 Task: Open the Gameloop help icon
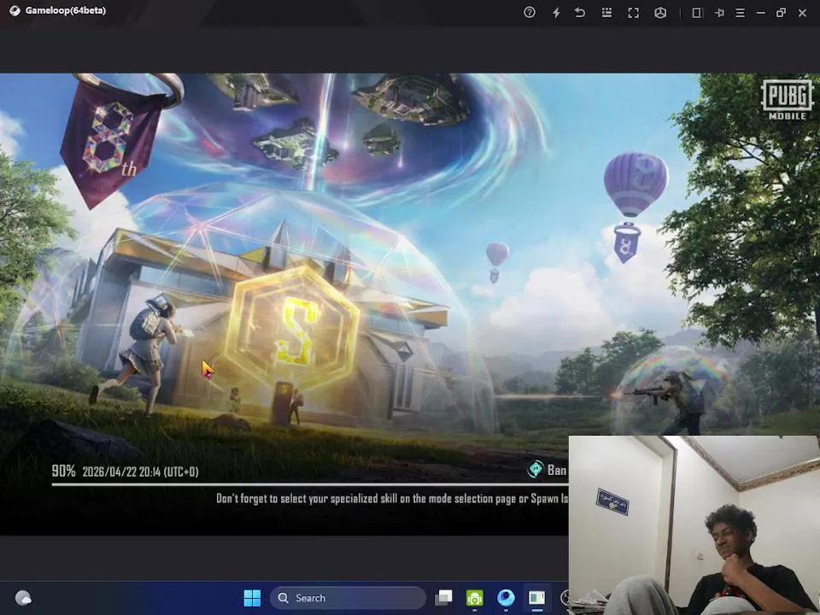pos(530,12)
